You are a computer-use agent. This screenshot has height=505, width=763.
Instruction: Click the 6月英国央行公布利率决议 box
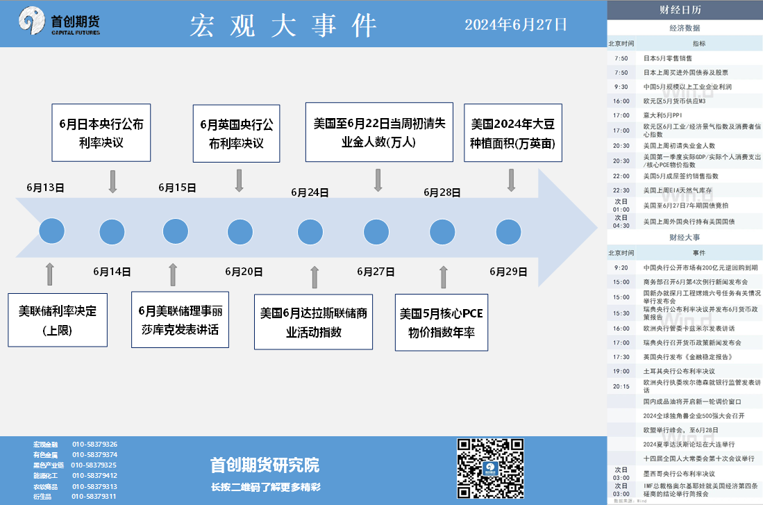pos(237,133)
